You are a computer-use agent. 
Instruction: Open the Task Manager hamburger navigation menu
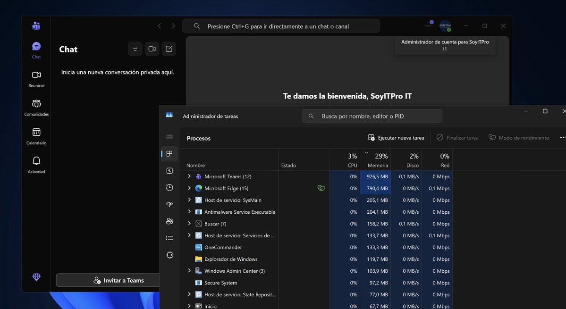pyautogui.click(x=169, y=137)
